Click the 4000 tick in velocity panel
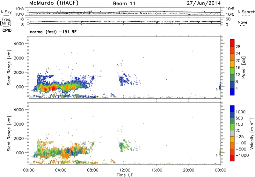This screenshot has height=177, width=255. 18,110
